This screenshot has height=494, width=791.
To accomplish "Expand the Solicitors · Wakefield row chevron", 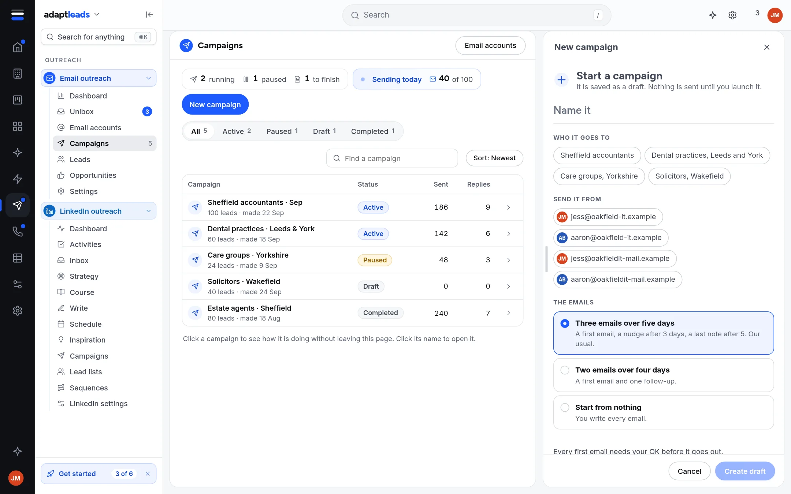I will click(508, 287).
